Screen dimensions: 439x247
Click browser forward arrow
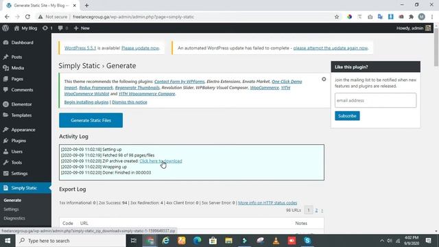tap(17, 16)
